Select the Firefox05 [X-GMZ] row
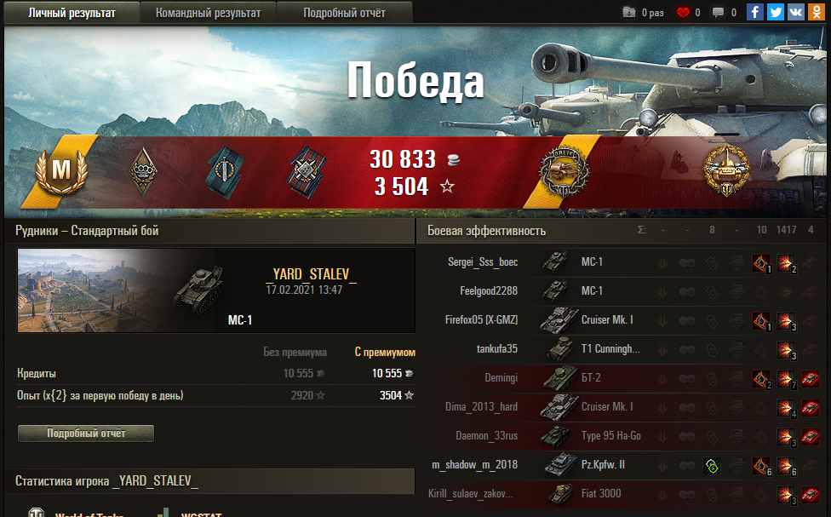This screenshot has height=517, width=831. coord(624,319)
